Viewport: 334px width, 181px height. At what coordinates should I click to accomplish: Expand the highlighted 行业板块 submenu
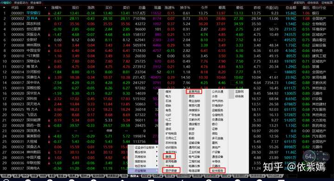coord(143,171)
